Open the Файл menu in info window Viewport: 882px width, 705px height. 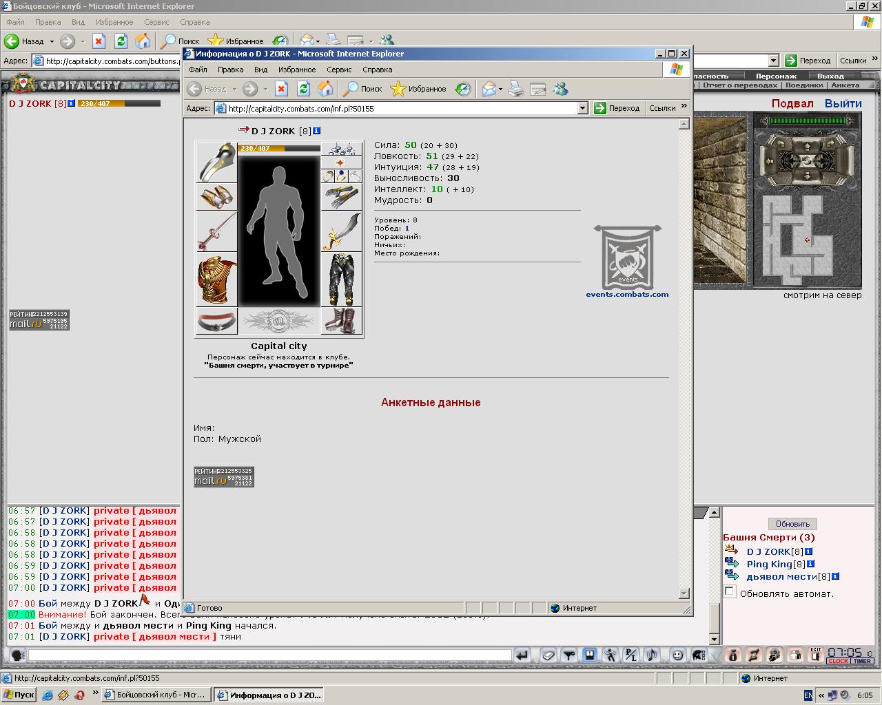click(198, 70)
